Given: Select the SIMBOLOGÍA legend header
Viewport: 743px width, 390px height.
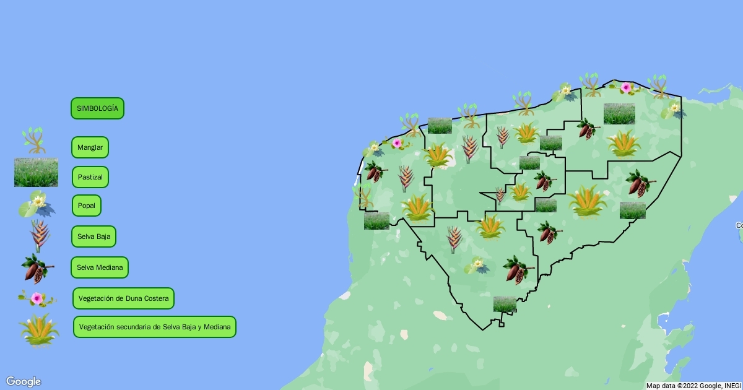Looking at the screenshot, I should (97, 108).
